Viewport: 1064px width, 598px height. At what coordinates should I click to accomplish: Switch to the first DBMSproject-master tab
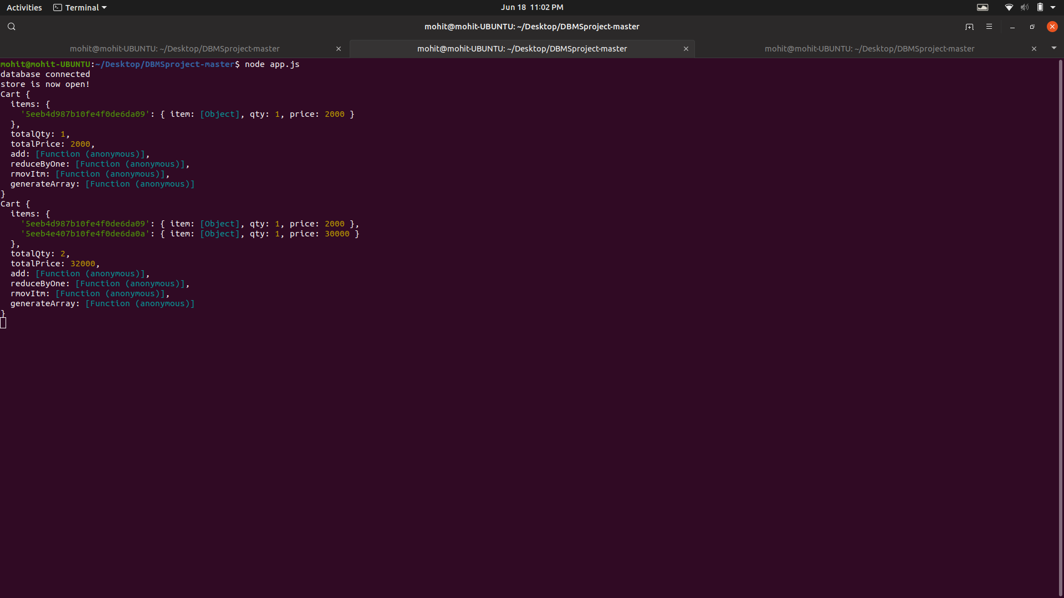(175, 48)
